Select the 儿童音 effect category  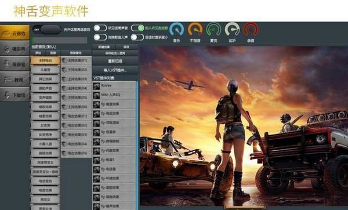coord(45,70)
